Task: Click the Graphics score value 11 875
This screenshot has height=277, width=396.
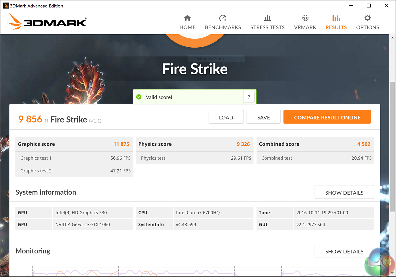Action: tap(121, 144)
